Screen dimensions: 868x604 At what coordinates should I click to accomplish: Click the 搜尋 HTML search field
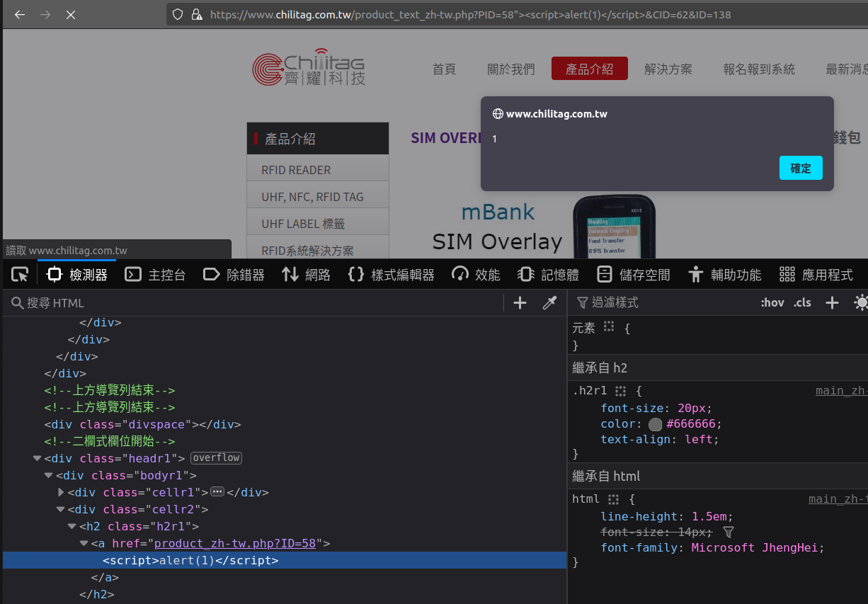pos(255,303)
